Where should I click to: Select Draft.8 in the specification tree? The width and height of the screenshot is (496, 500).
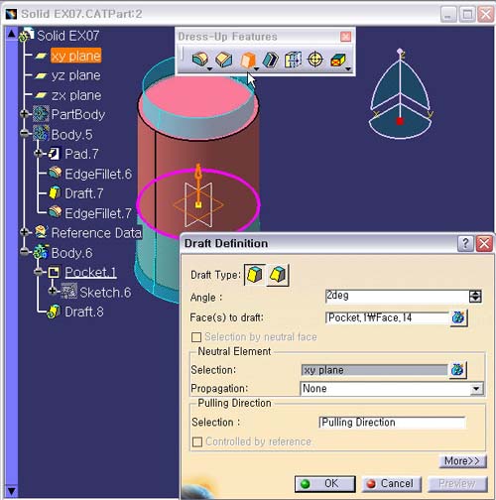click(x=84, y=312)
